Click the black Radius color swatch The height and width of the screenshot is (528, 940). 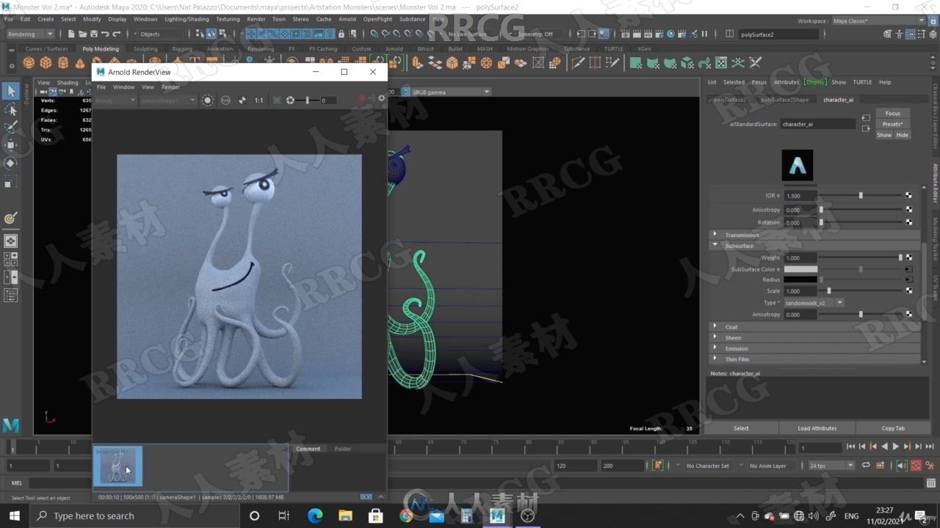coord(800,279)
